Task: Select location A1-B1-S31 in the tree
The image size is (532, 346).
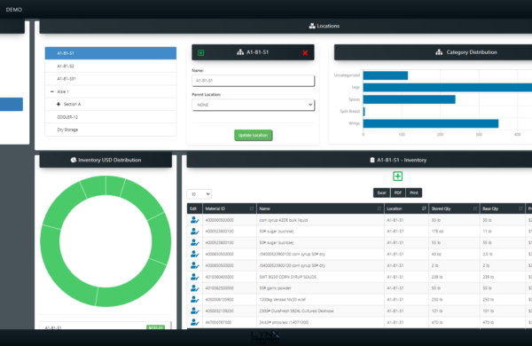Action: pyautogui.click(x=111, y=79)
